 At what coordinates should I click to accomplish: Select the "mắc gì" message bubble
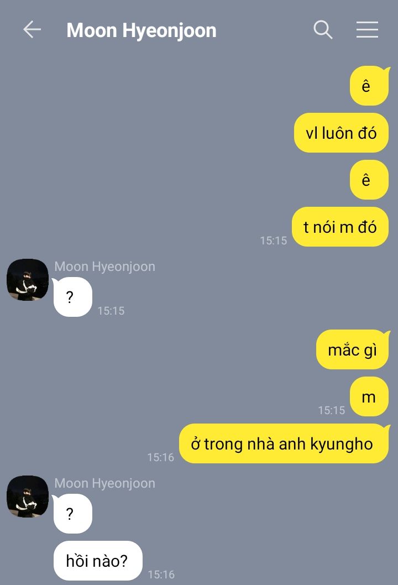click(x=353, y=349)
